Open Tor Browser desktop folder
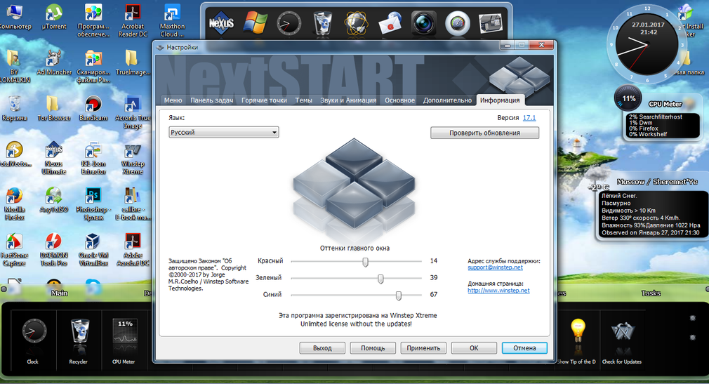 54,109
